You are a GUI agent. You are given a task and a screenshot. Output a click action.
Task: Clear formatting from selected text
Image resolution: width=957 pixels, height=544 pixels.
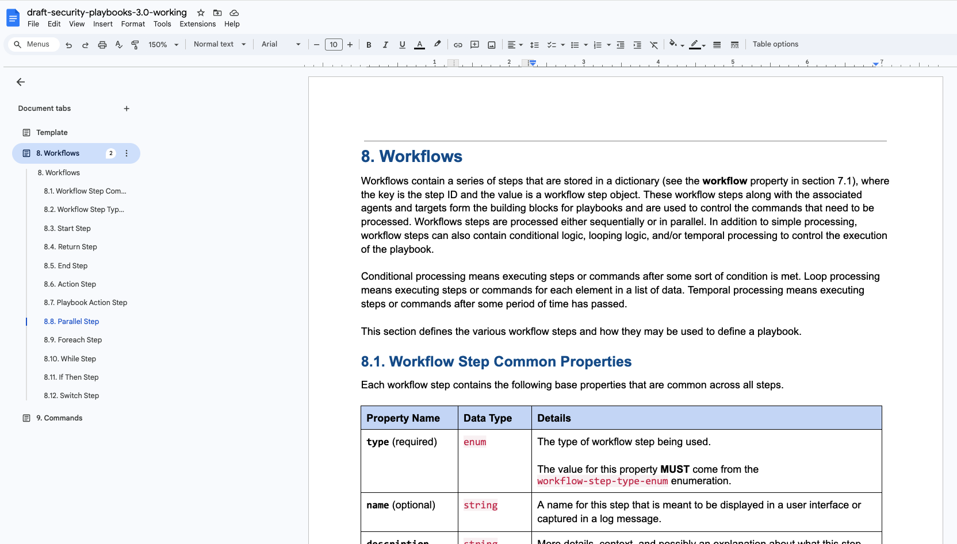[x=654, y=45]
